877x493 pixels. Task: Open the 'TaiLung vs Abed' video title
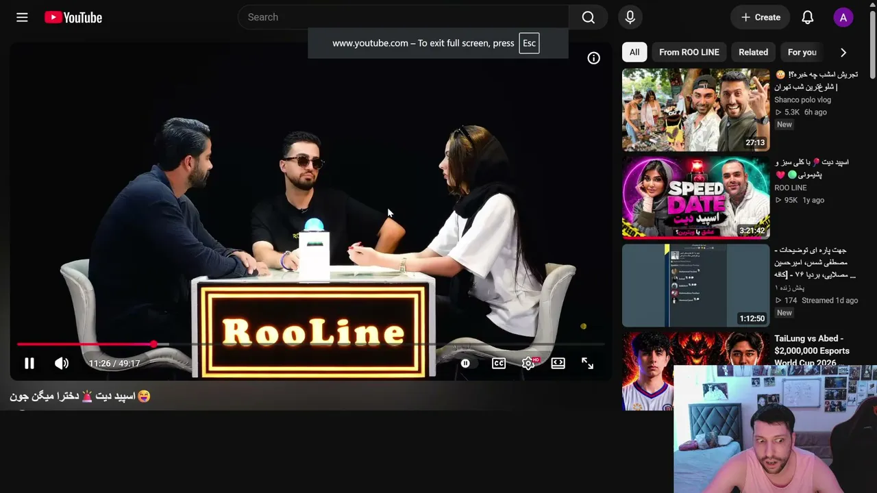812,351
